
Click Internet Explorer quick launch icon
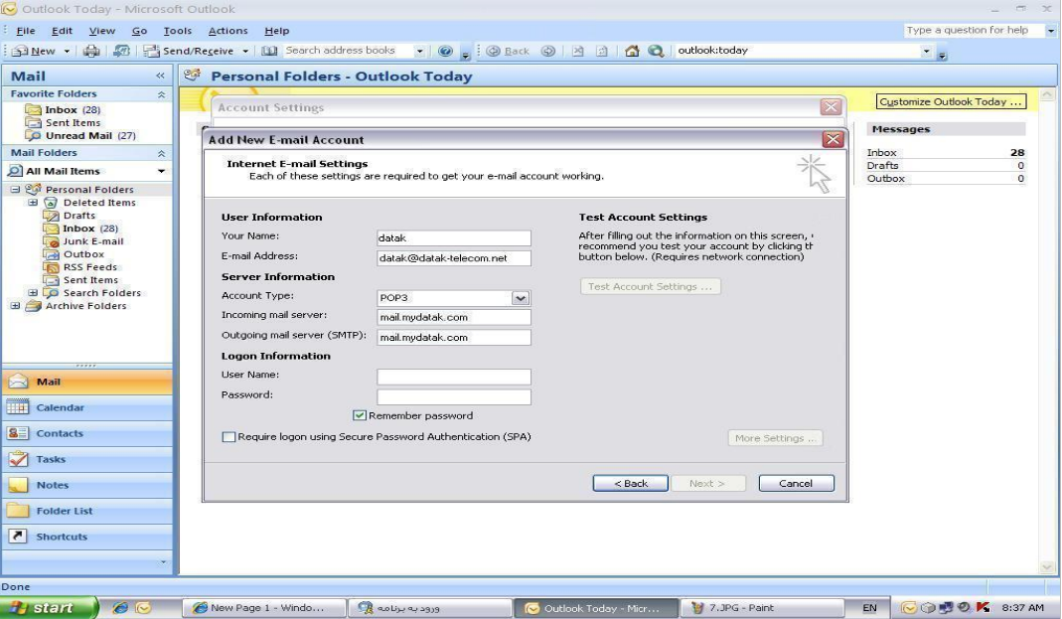(x=120, y=607)
